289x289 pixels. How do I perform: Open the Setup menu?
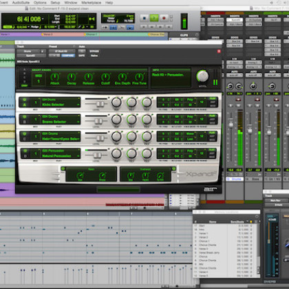pos(55,3)
